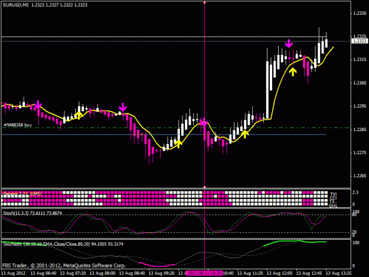
Task: Click the CCI row label
Action: 333,198
